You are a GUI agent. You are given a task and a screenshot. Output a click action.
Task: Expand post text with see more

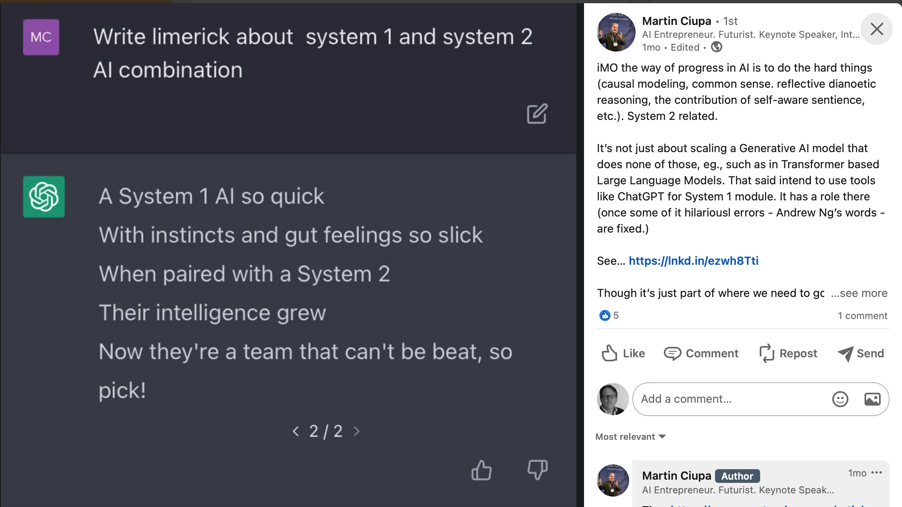coord(859,293)
